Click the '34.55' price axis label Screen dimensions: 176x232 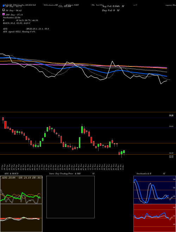171,153
